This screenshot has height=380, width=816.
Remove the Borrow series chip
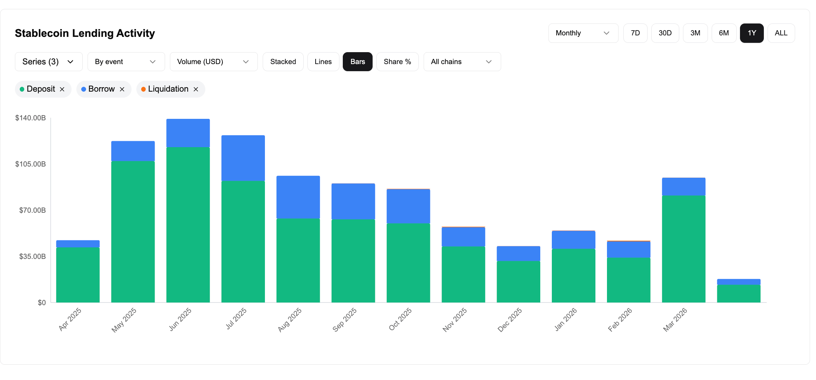122,89
